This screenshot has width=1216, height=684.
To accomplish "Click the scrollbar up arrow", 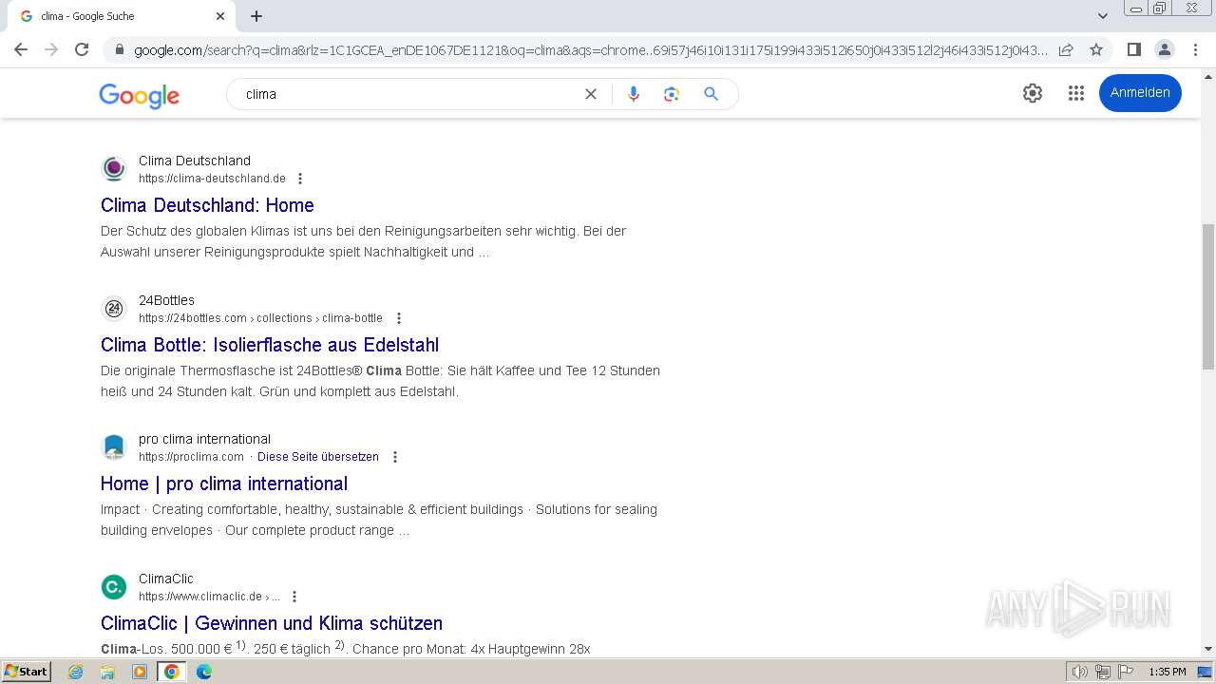I will click(1208, 77).
